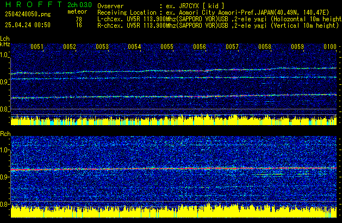Click the HROFFT title text
Viewport: 342px width, 223px height.
tap(34, 4)
